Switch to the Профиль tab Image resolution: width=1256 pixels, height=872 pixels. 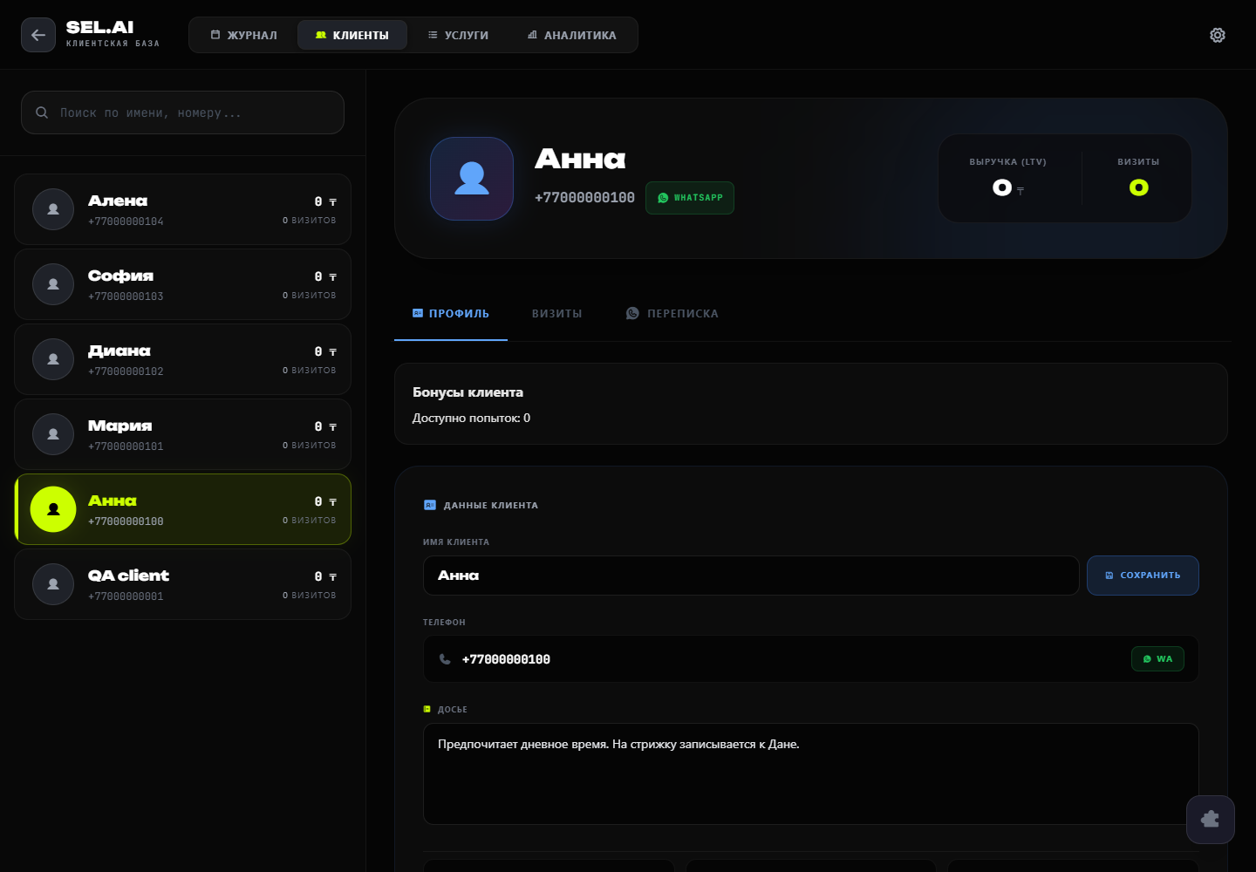tap(451, 314)
